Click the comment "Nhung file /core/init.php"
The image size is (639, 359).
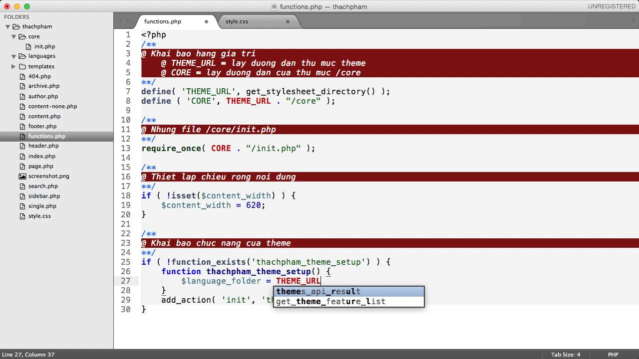[x=213, y=129]
